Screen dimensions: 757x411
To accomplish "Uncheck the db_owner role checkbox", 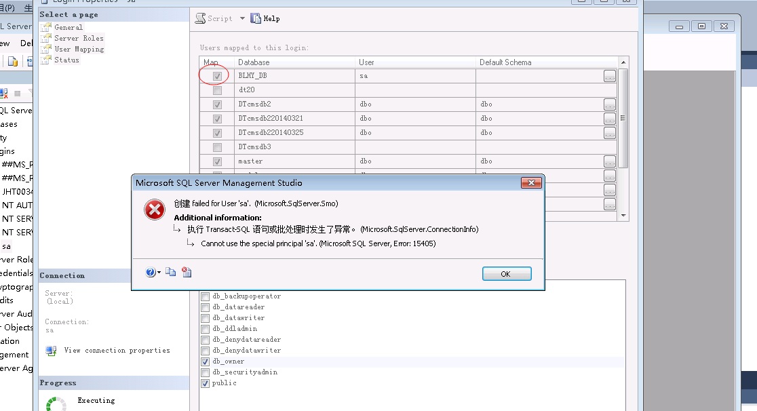I will (206, 361).
